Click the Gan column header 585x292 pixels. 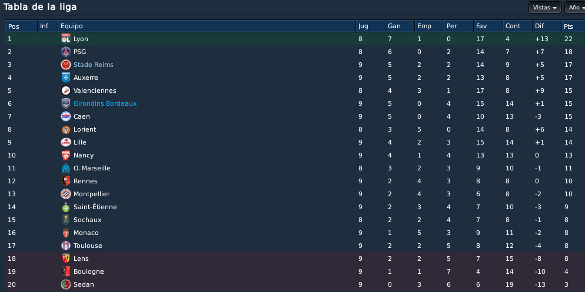click(400, 26)
